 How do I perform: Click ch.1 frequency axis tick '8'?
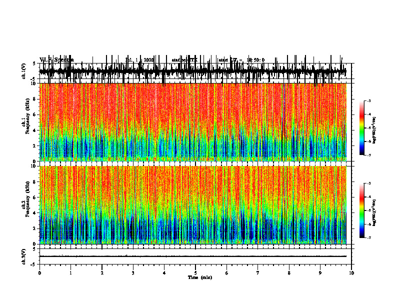[x=34, y=99]
